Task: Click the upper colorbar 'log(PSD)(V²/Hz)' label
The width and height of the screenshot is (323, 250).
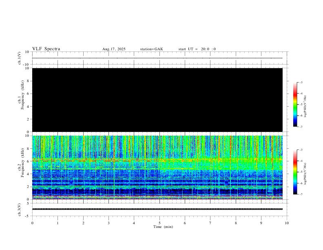Action: click(305, 107)
